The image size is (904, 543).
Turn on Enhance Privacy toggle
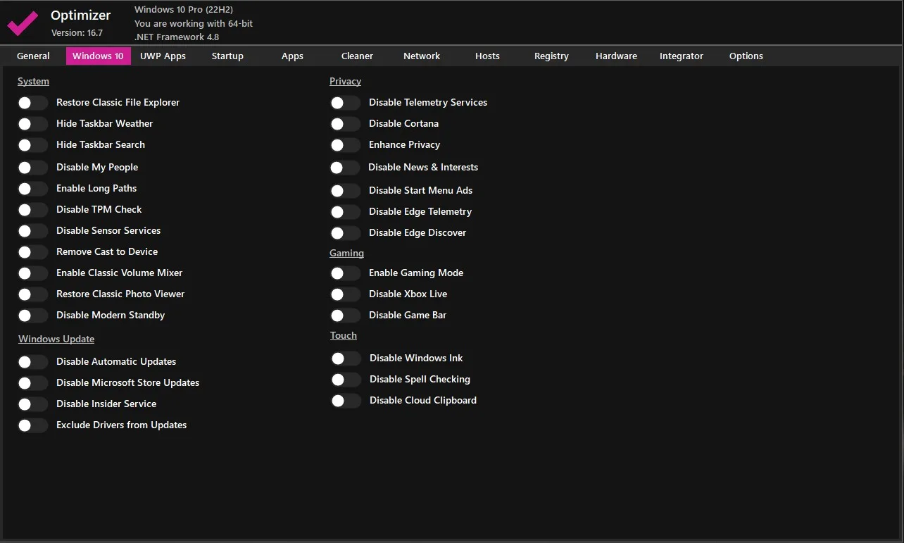tap(345, 145)
